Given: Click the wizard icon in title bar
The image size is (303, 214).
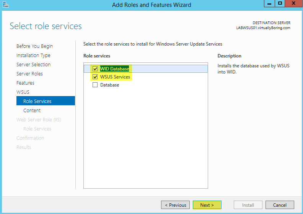Looking at the screenshot, I should tap(6, 5).
